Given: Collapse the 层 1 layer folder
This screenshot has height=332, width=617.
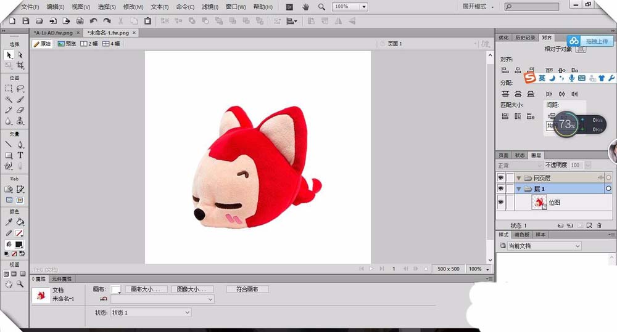Looking at the screenshot, I should [x=519, y=188].
